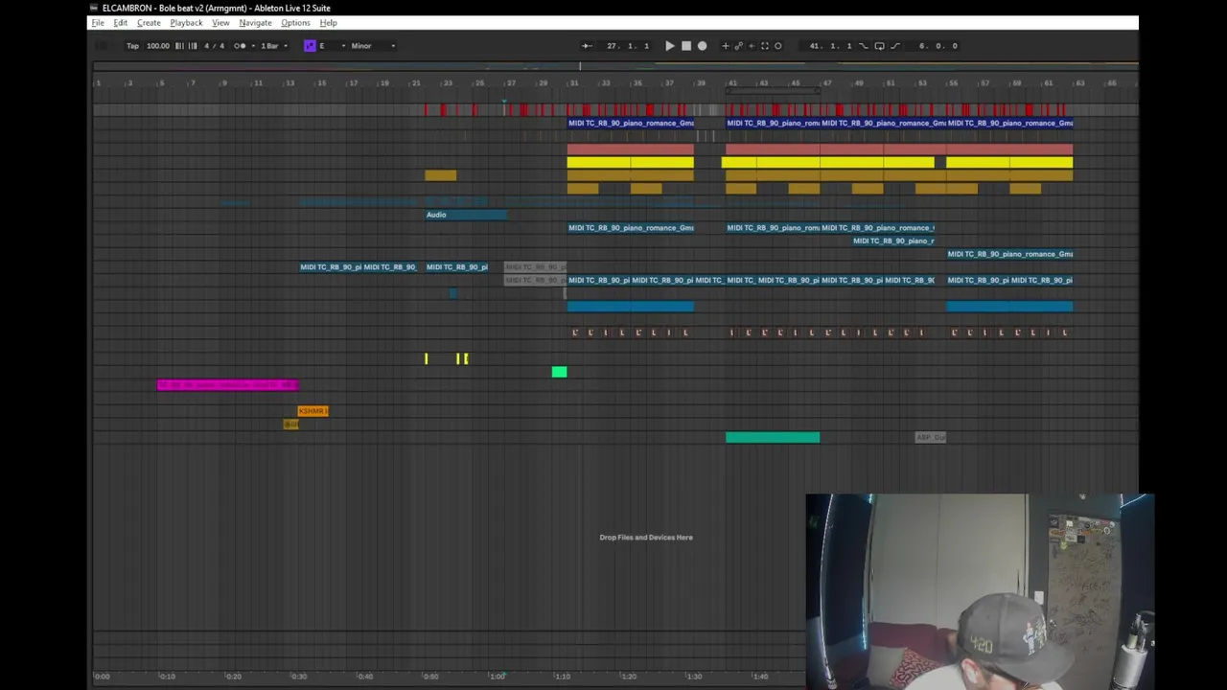The height and width of the screenshot is (690, 1227).
Task: Open the View menu
Action: point(220,23)
